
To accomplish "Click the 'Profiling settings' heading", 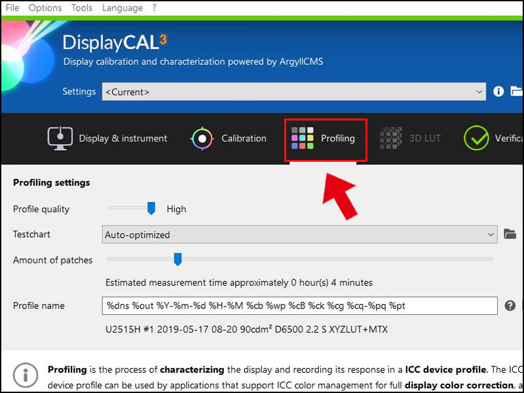I will coord(52,183).
